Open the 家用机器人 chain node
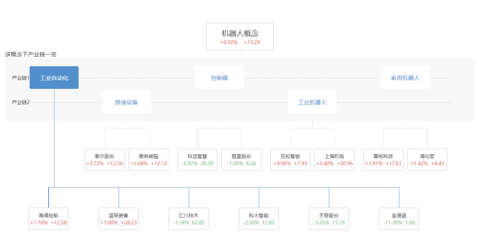Viewport: 479px width, 234px height. click(x=405, y=78)
